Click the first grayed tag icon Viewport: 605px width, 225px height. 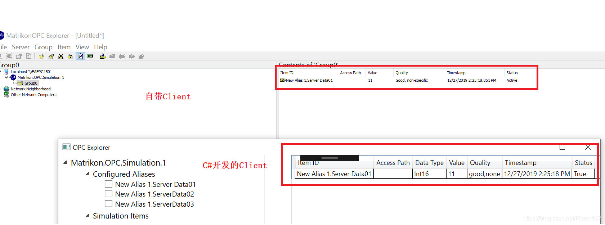[112, 56]
